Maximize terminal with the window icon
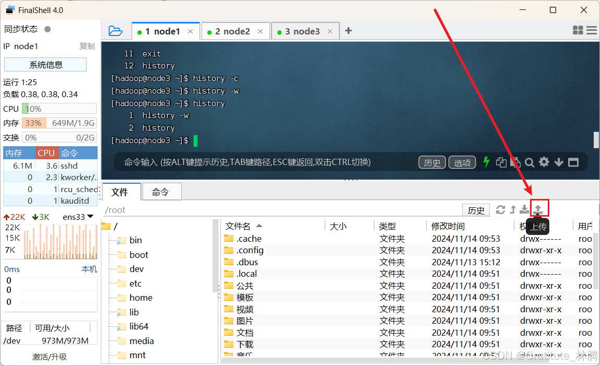The image size is (600, 366). pyautogui.click(x=573, y=162)
